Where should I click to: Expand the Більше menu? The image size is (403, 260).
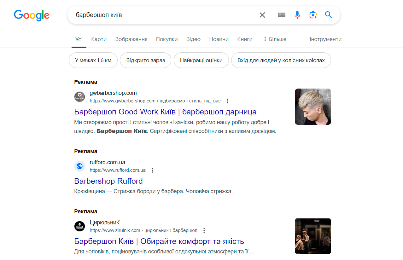point(275,39)
